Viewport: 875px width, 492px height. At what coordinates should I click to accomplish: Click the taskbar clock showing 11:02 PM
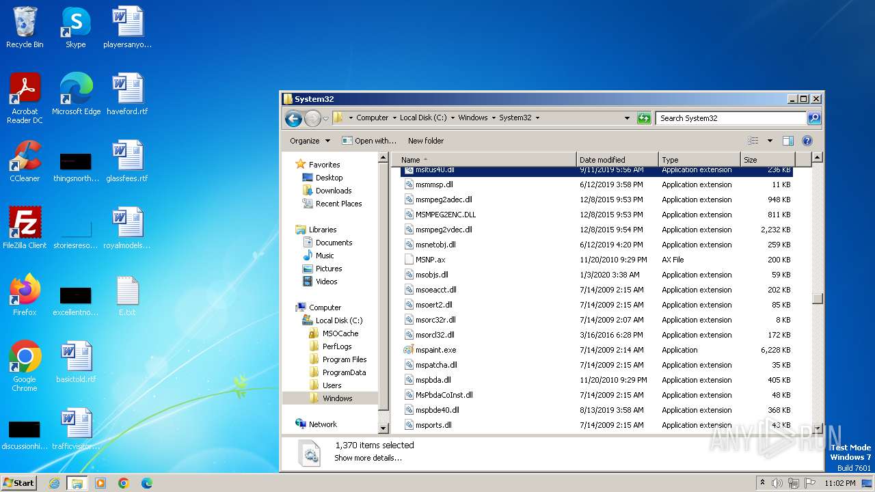click(840, 483)
